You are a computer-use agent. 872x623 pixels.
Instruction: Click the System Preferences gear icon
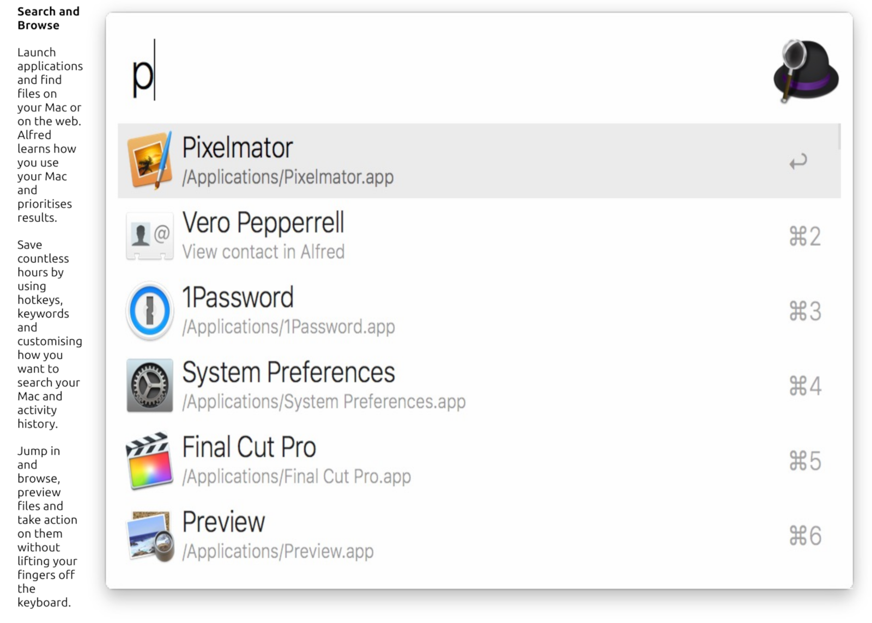coord(149,386)
